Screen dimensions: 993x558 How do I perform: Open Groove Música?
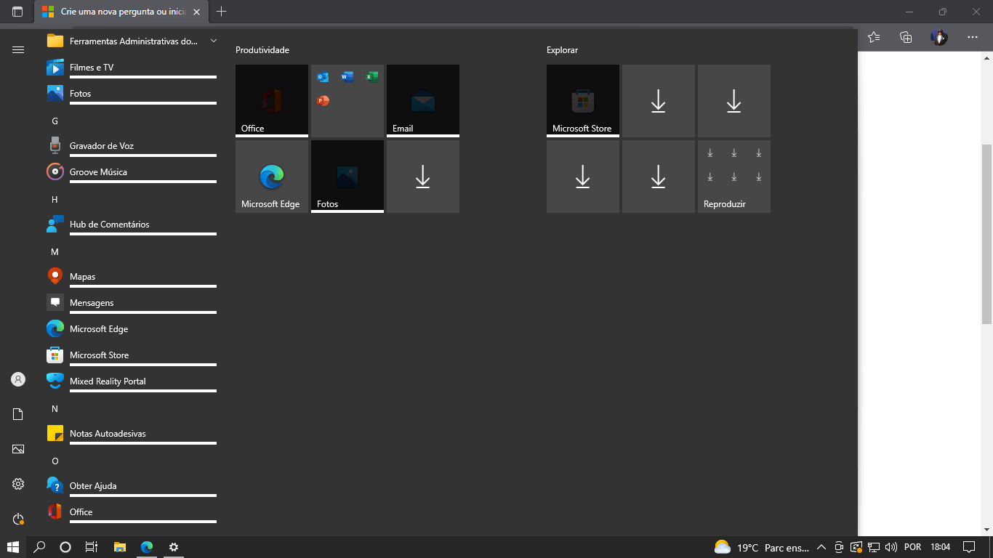[131, 172]
